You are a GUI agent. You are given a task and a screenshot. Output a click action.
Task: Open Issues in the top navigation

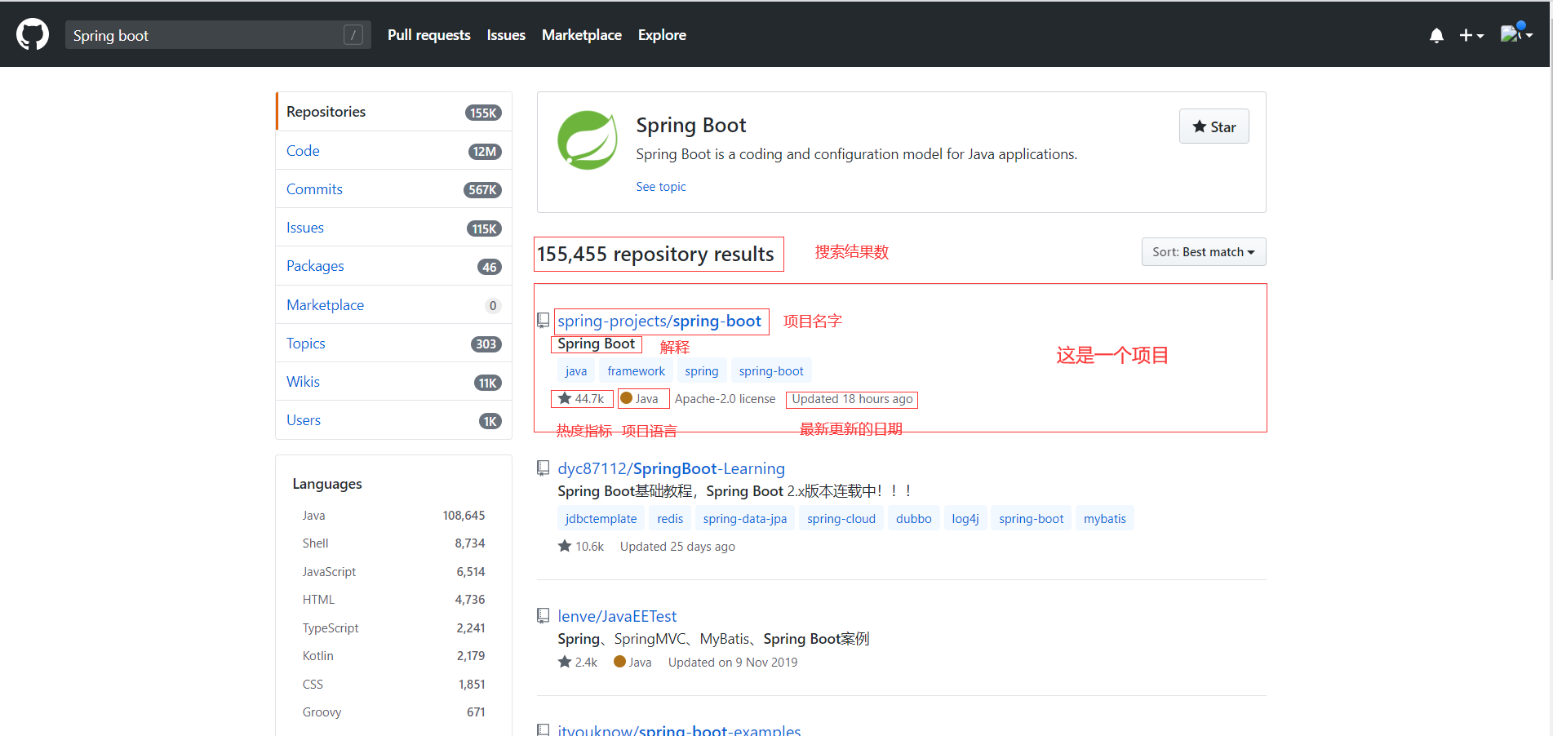click(506, 35)
